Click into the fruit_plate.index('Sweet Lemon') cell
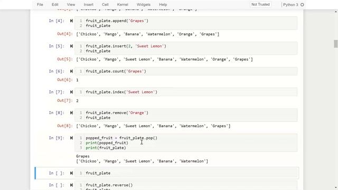The image size is (338, 190). coord(186,92)
